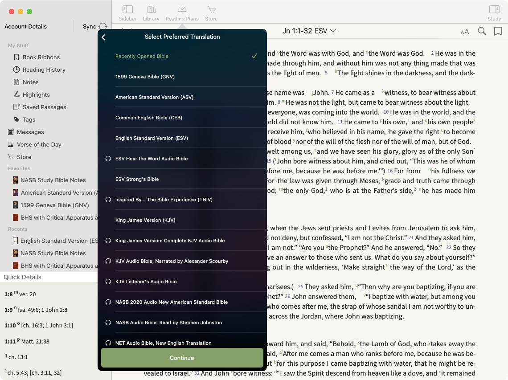
Task: Open the search magnifier icon
Action: click(482, 31)
